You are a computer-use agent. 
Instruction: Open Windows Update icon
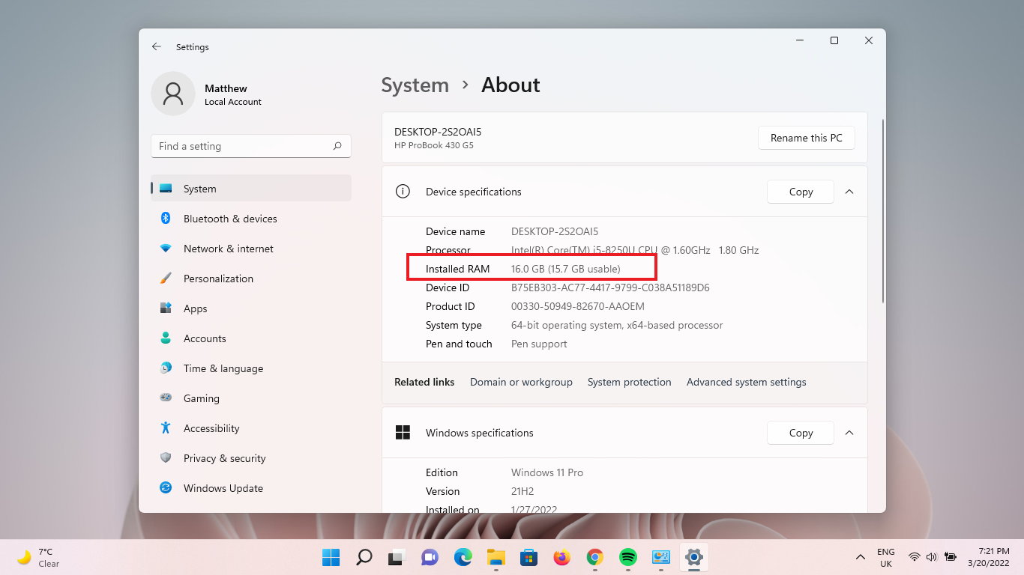point(166,488)
